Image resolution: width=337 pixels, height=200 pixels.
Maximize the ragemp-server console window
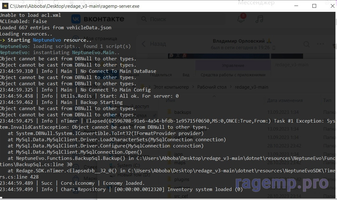click(x=314, y=6)
